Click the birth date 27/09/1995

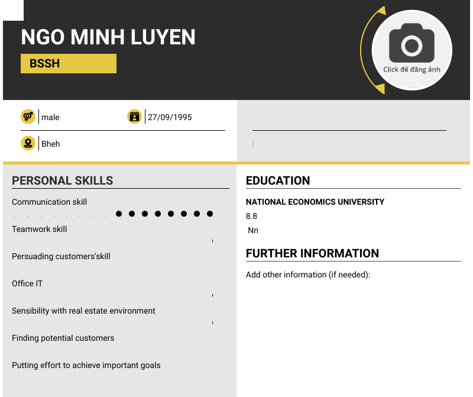pos(170,117)
